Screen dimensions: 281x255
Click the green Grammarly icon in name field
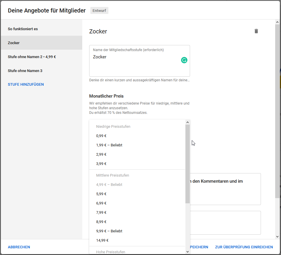pos(184,60)
